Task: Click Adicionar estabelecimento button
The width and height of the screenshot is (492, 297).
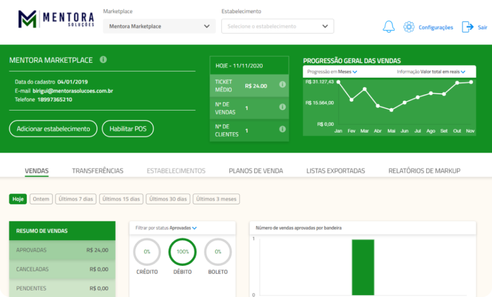Action: click(x=53, y=129)
